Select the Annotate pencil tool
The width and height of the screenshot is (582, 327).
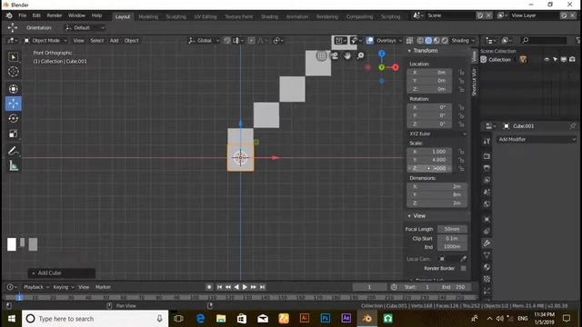tap(14, 151)
